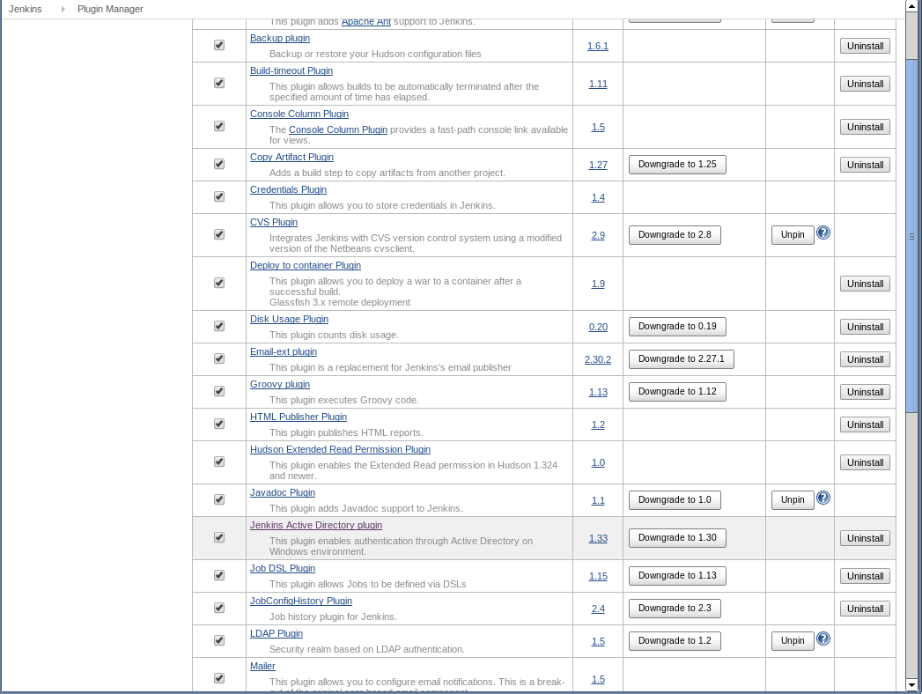This screenshot has height=694, width=922.
Task: Unpin the Javadoc Plugin
Action: point(793,500)
